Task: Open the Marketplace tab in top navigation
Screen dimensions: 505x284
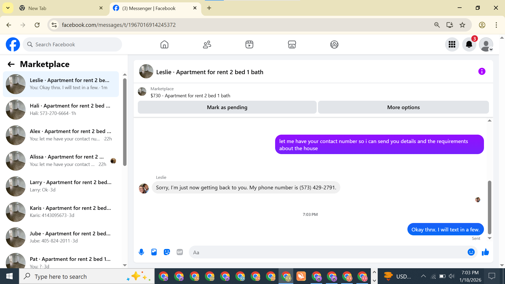Action: [292, 44]
